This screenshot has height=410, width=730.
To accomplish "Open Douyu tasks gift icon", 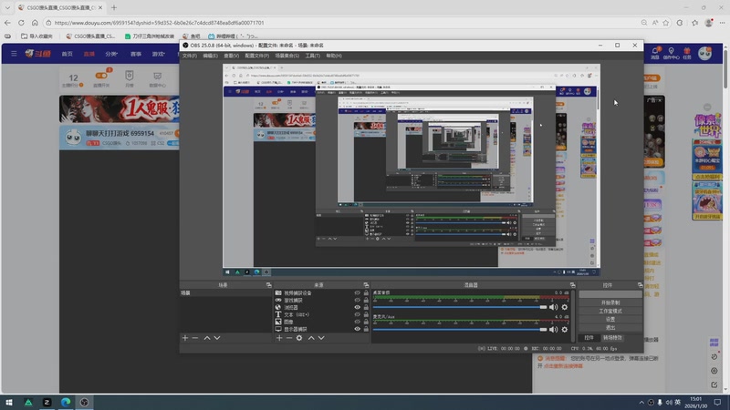I will 687,53.
